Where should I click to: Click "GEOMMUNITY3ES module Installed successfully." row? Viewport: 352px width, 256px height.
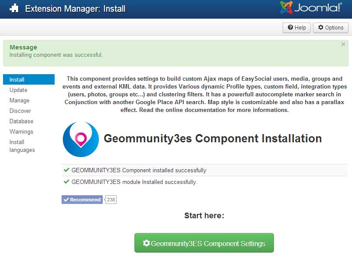click(x=204, y=182)
